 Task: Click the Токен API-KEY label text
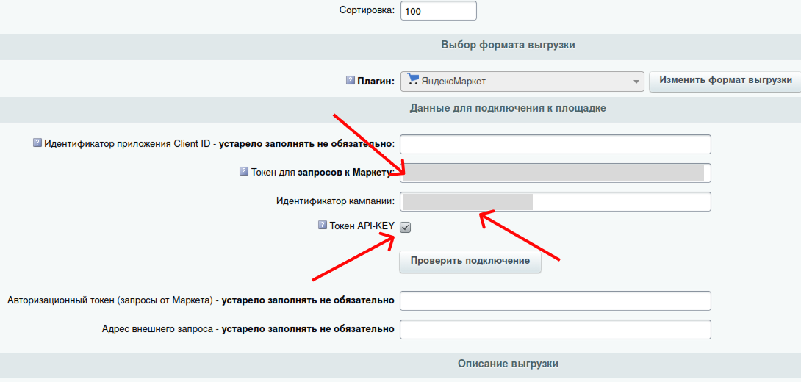(362, 226)
